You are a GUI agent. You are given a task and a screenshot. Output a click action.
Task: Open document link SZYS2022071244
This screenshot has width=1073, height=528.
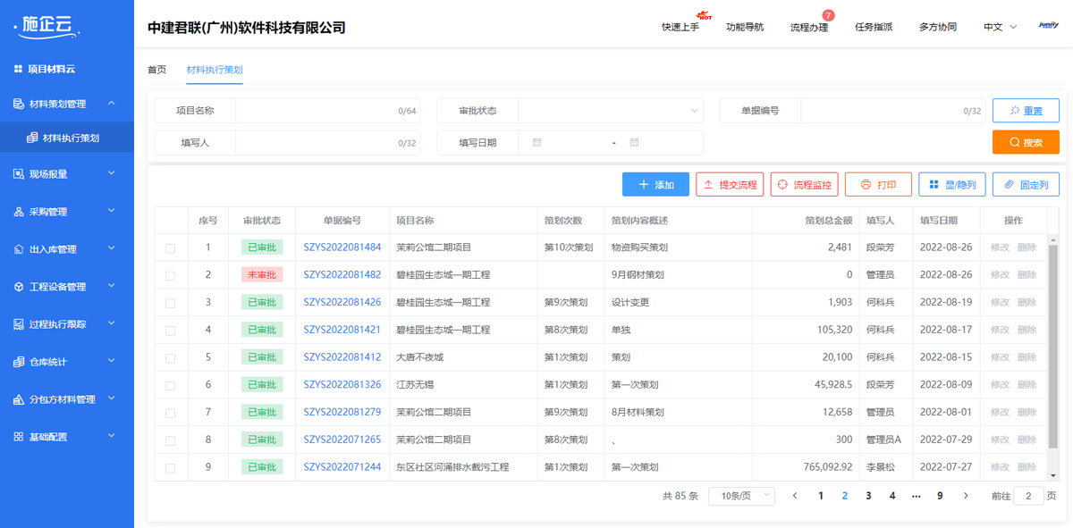[342, 467]
